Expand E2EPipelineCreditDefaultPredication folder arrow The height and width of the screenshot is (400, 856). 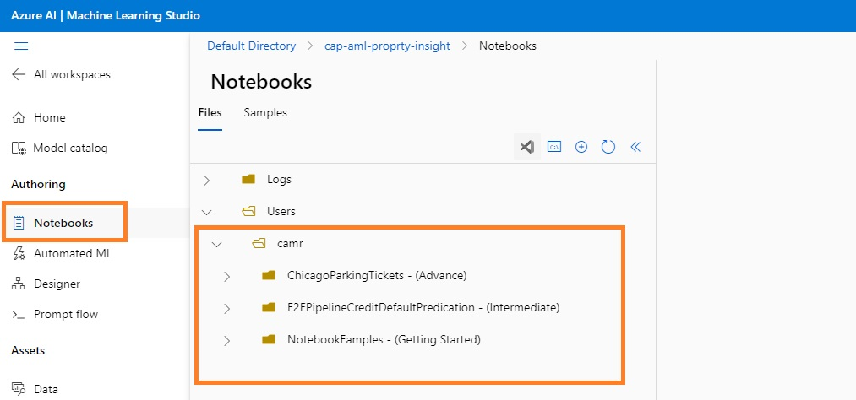click(226, 308)
